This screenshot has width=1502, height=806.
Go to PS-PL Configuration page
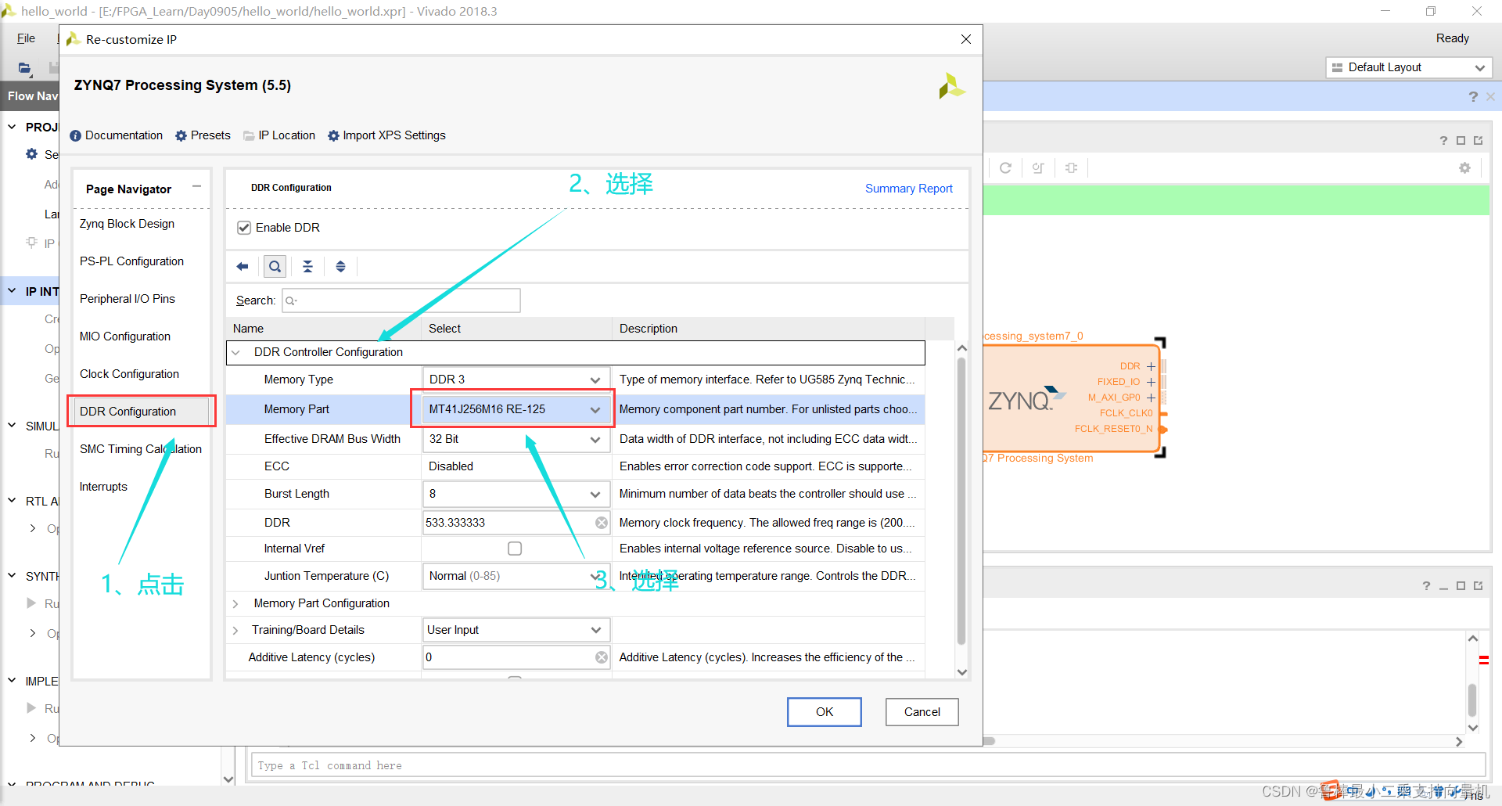pyautogui.click(x=131, y=261)
